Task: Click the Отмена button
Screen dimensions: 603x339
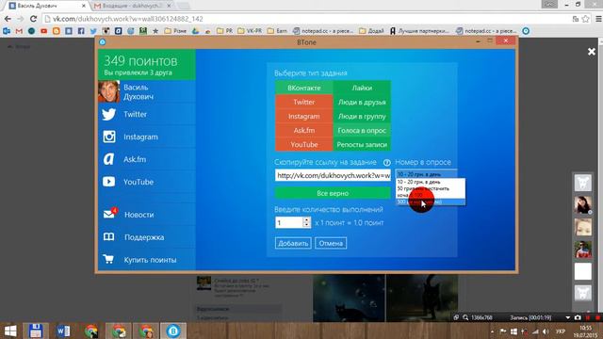Action: tap(331, 243)
